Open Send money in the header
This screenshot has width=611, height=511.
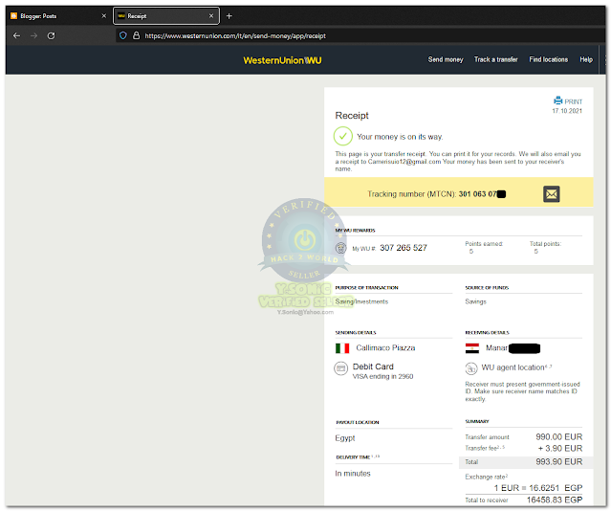[446, 59]
